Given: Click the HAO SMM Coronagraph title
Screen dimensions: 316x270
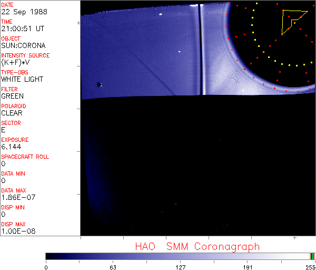Looking at the screenshot, I should [197, 246].
